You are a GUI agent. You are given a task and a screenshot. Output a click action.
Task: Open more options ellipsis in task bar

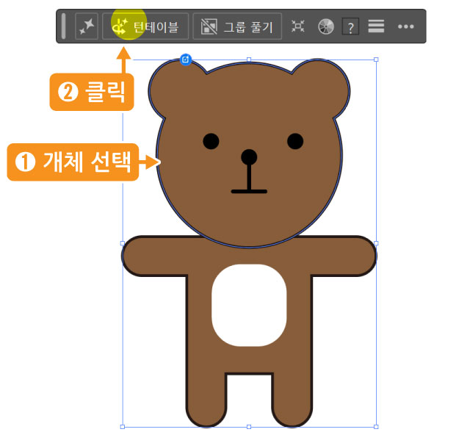[406, 26]
